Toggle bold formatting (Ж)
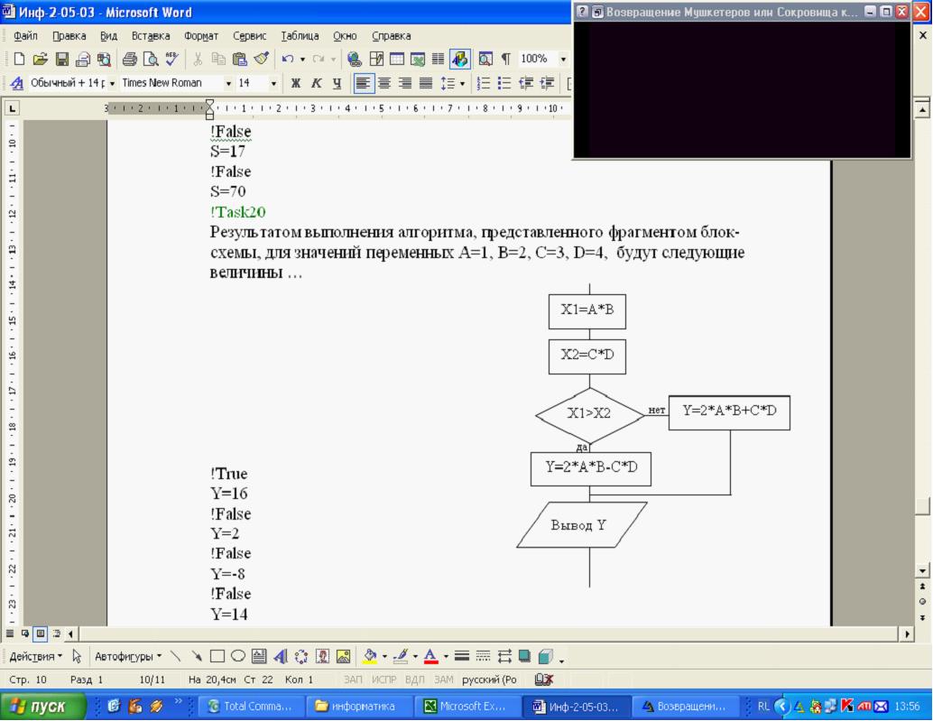Image resolution: width=933 pixels, height=721 pixels. 295,83
